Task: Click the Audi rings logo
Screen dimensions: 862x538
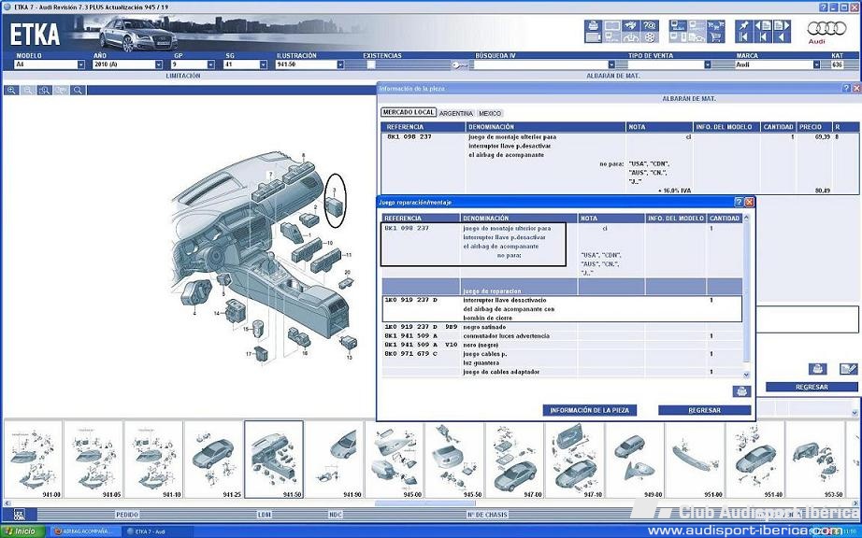Action: tap(826, 31)
